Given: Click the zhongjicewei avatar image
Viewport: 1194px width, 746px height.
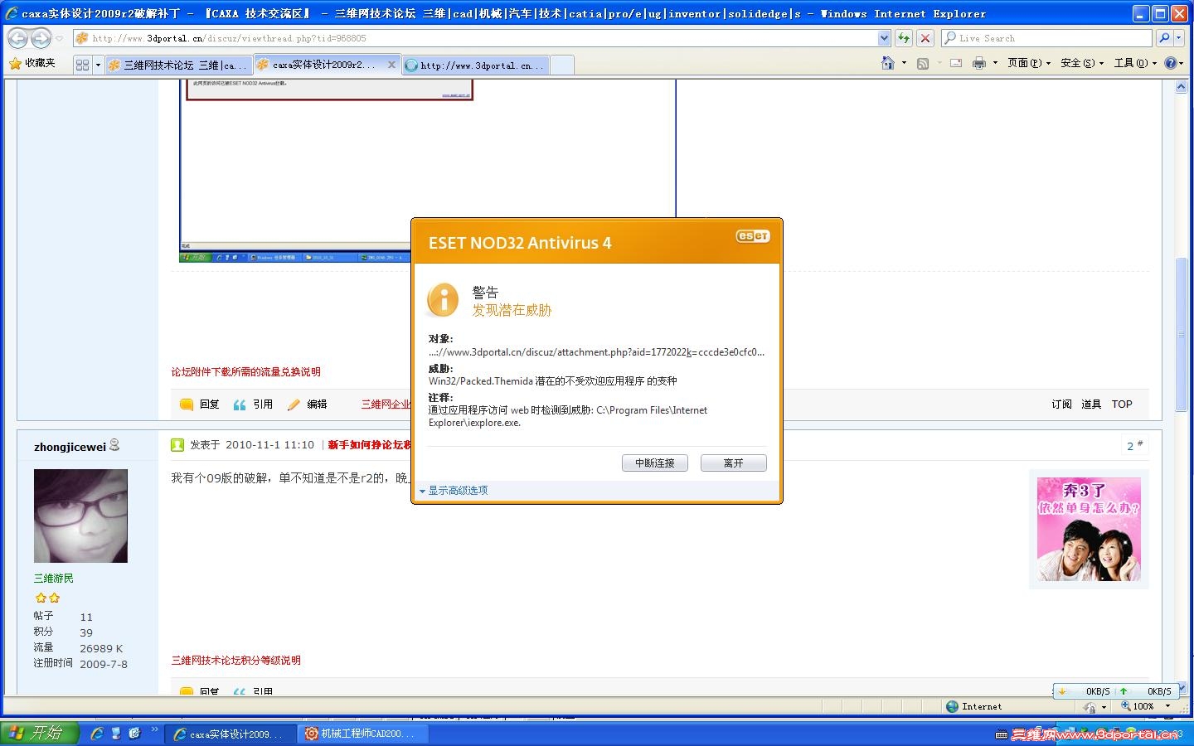Looking at the screenshot, I should click(x=80, y=516).
